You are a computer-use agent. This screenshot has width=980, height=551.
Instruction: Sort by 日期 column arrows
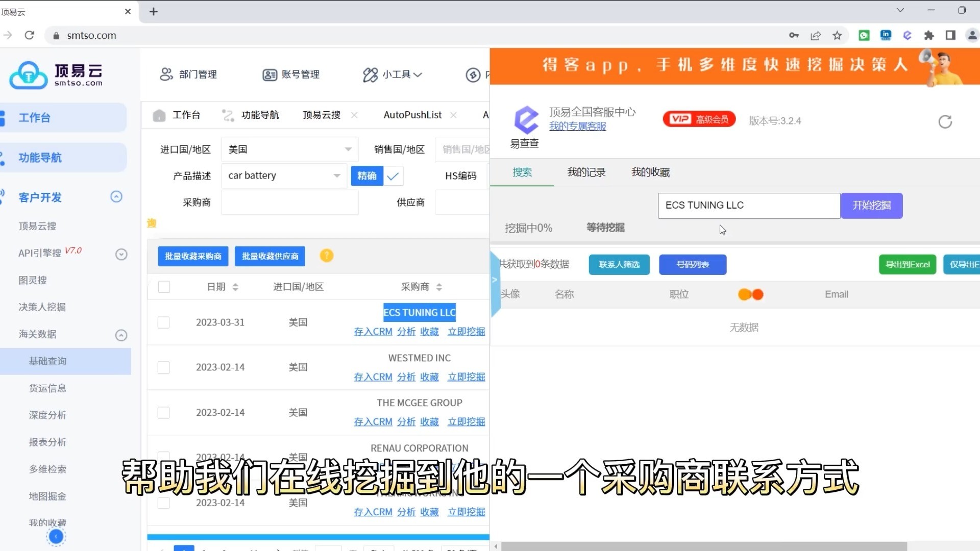click(x=235, y=287)
